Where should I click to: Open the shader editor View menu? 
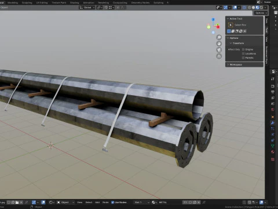(79, 203)
